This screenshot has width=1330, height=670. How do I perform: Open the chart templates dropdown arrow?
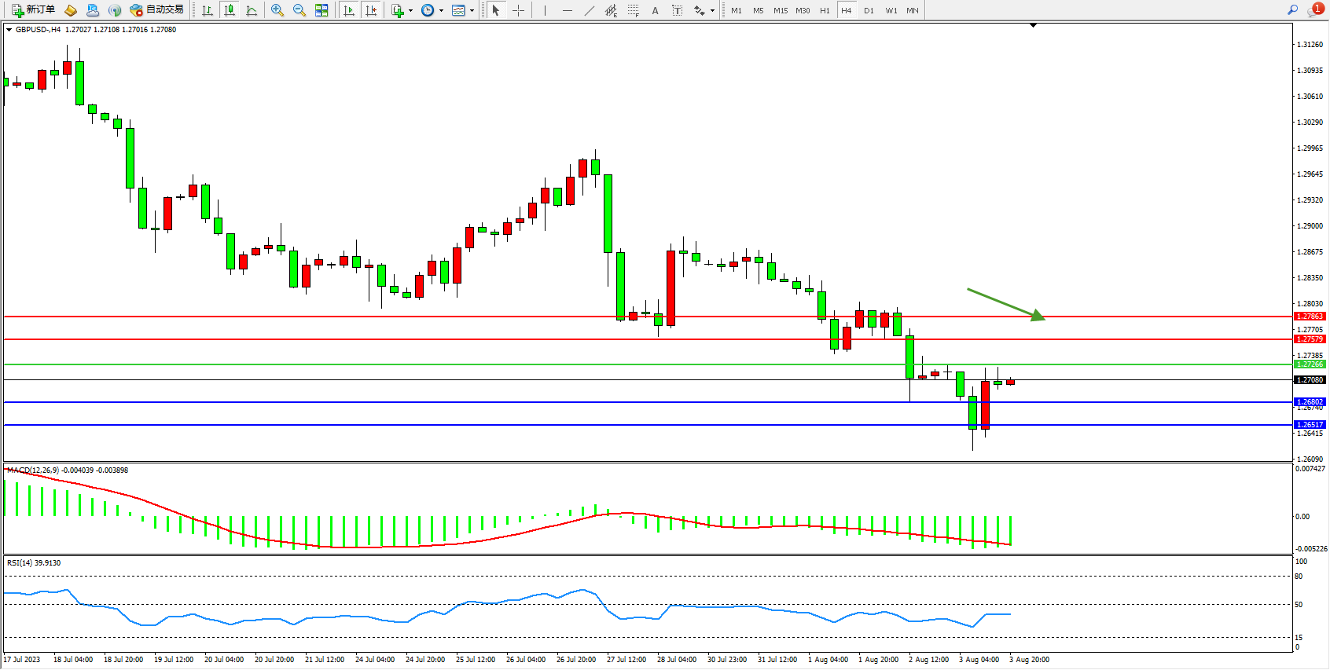472,11
